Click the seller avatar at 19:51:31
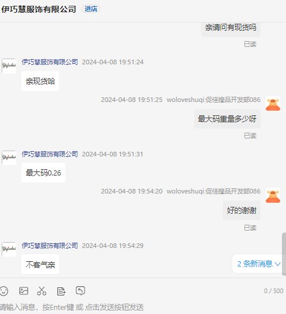Image resolution: width=286 pixels, height=314 pixels. coord(9,158)
